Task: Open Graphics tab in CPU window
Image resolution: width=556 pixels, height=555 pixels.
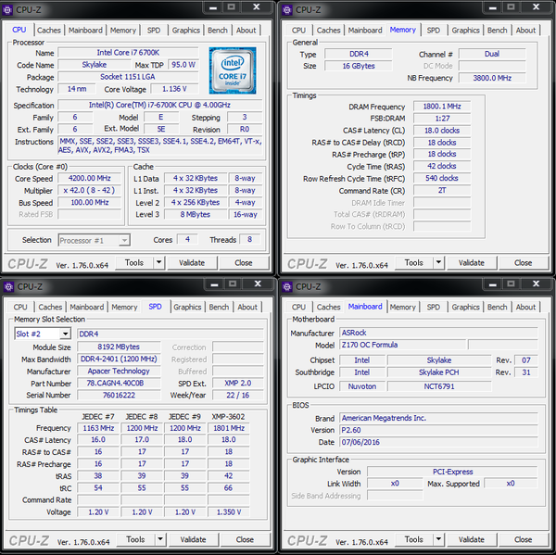Action: 186,31
